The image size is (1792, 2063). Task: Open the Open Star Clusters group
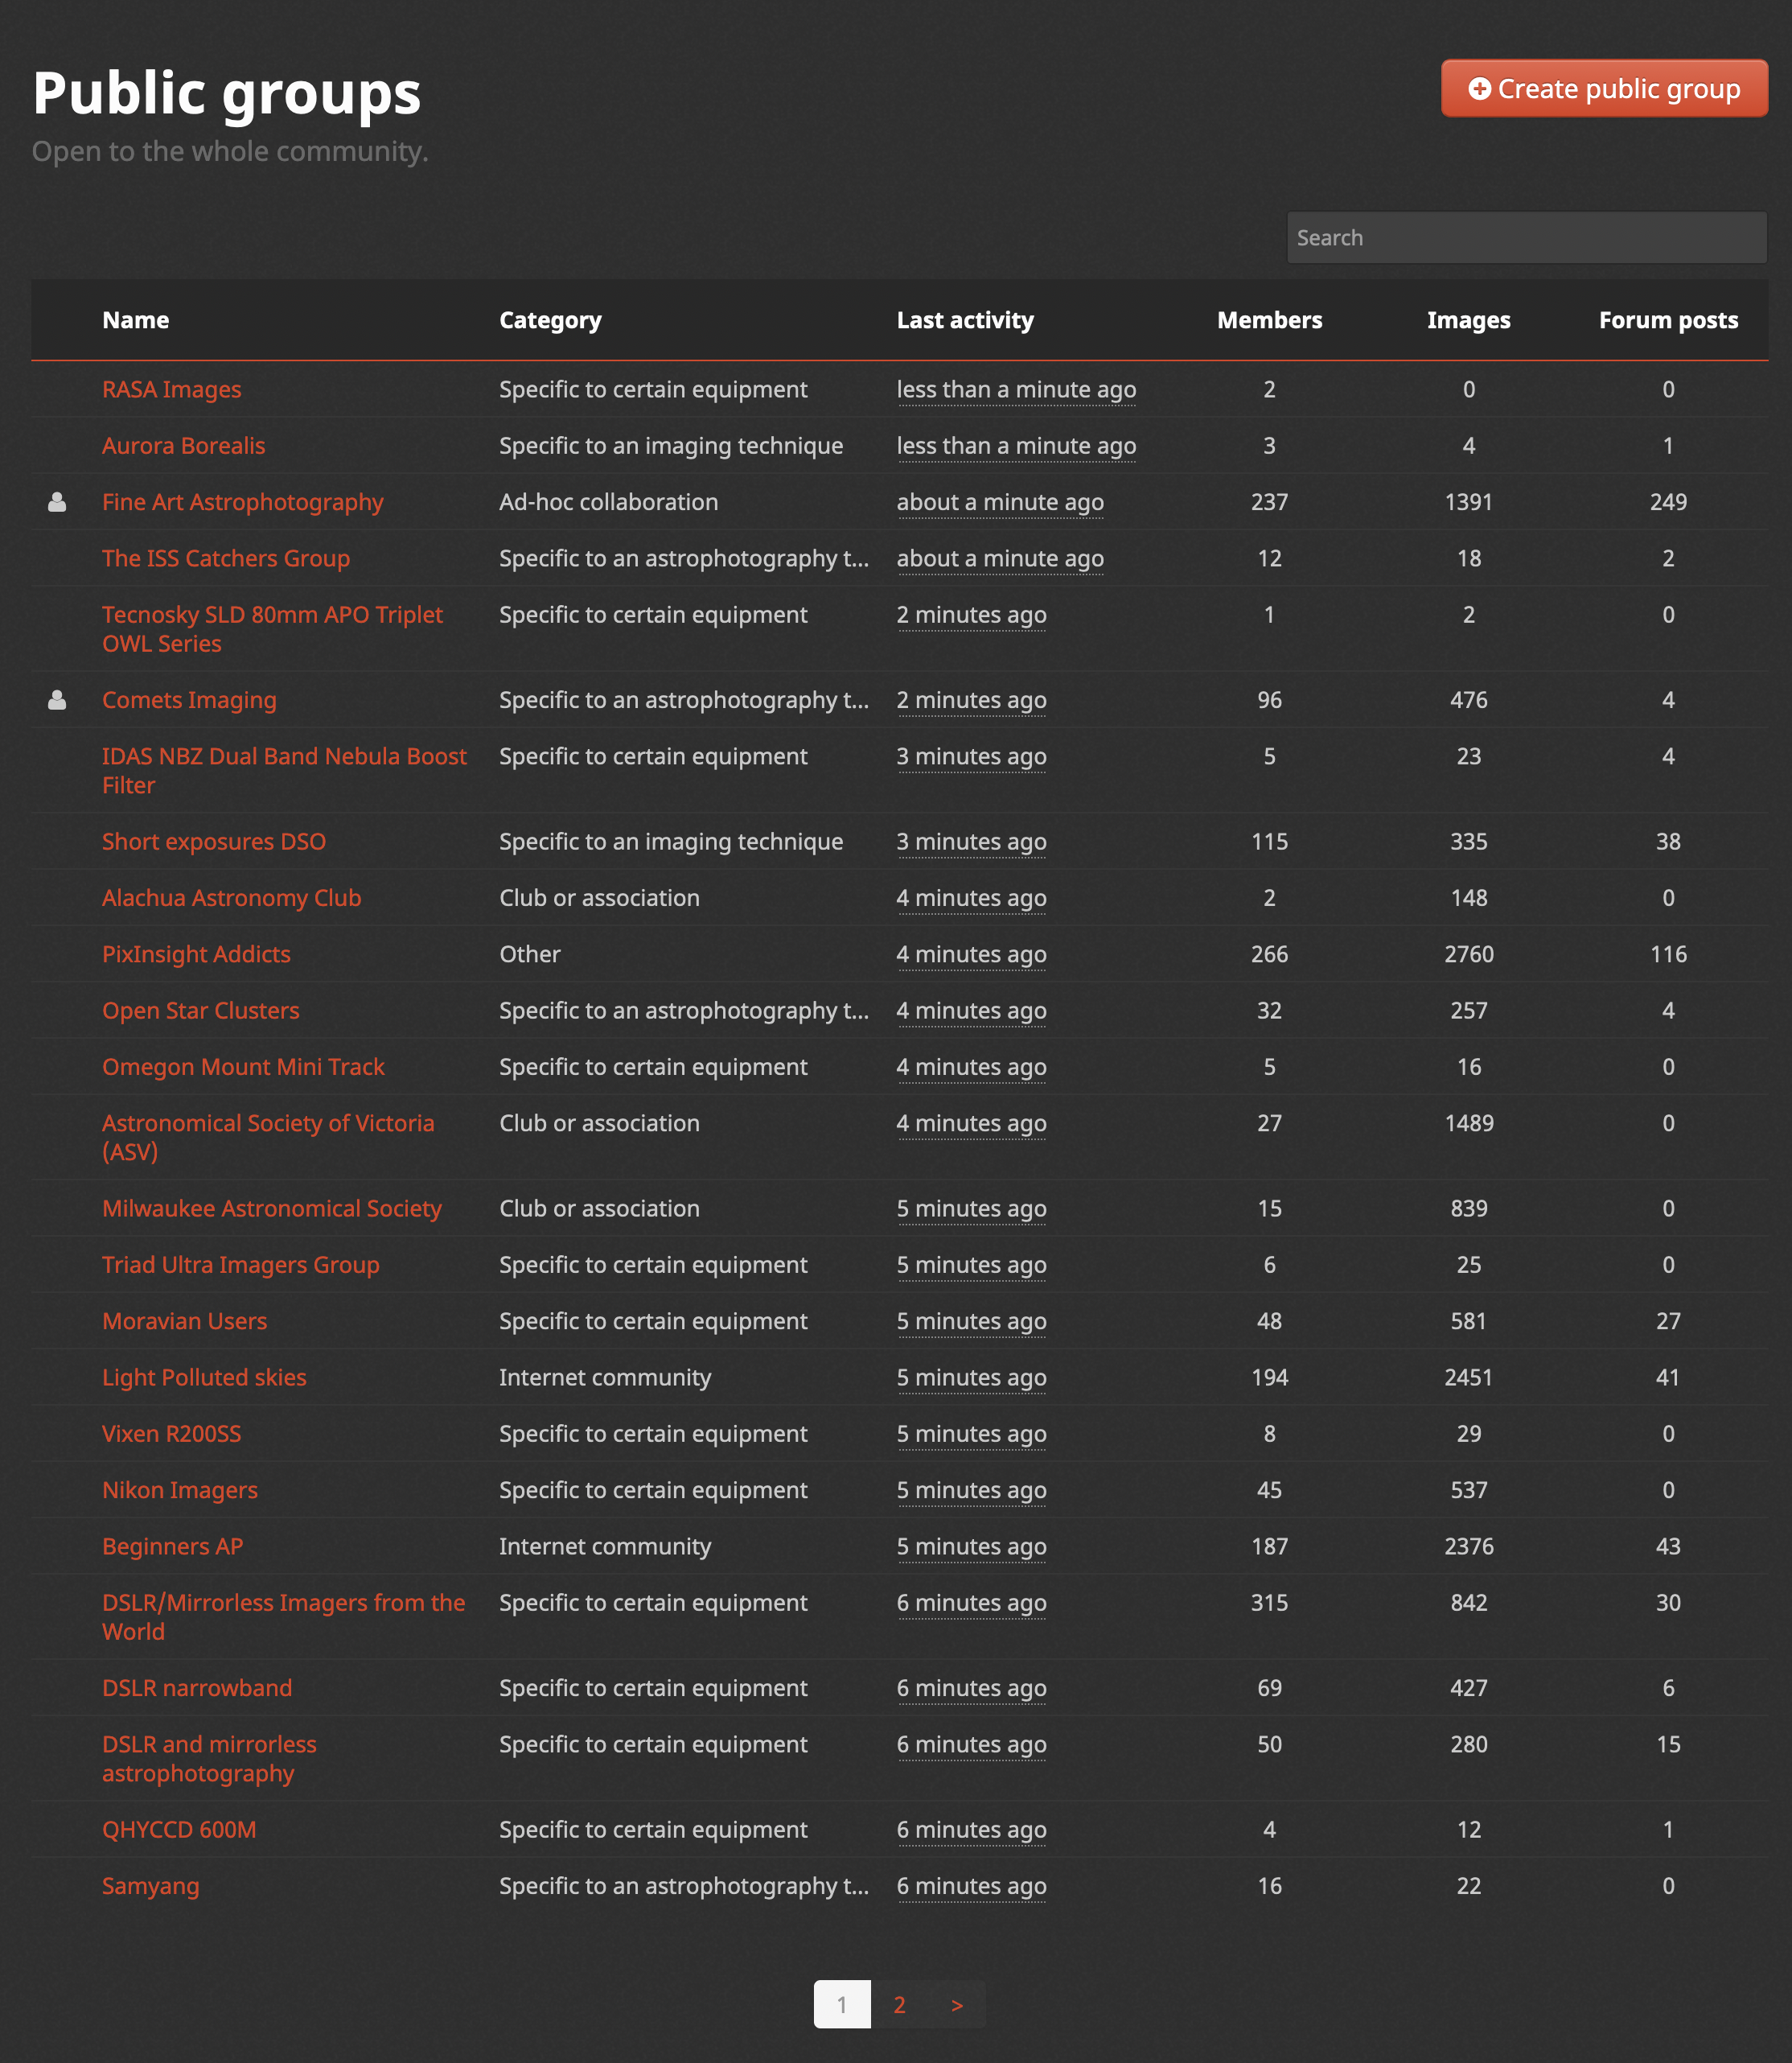point(201,1011)
